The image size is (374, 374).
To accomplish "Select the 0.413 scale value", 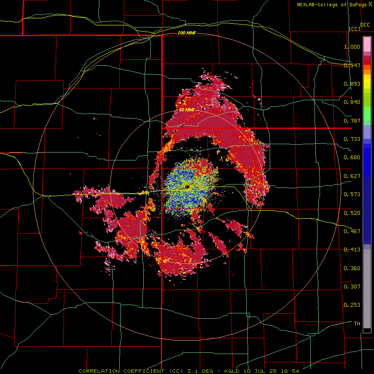I will (352, 250).
